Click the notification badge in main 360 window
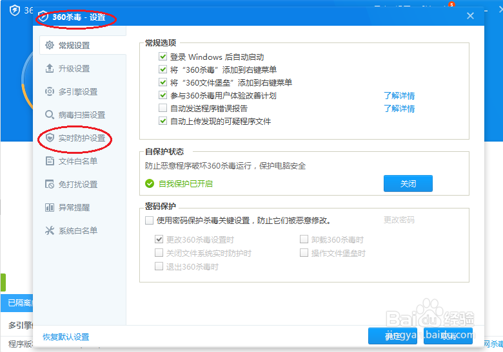The image size is (503, 352). click(x=451, y=5)
